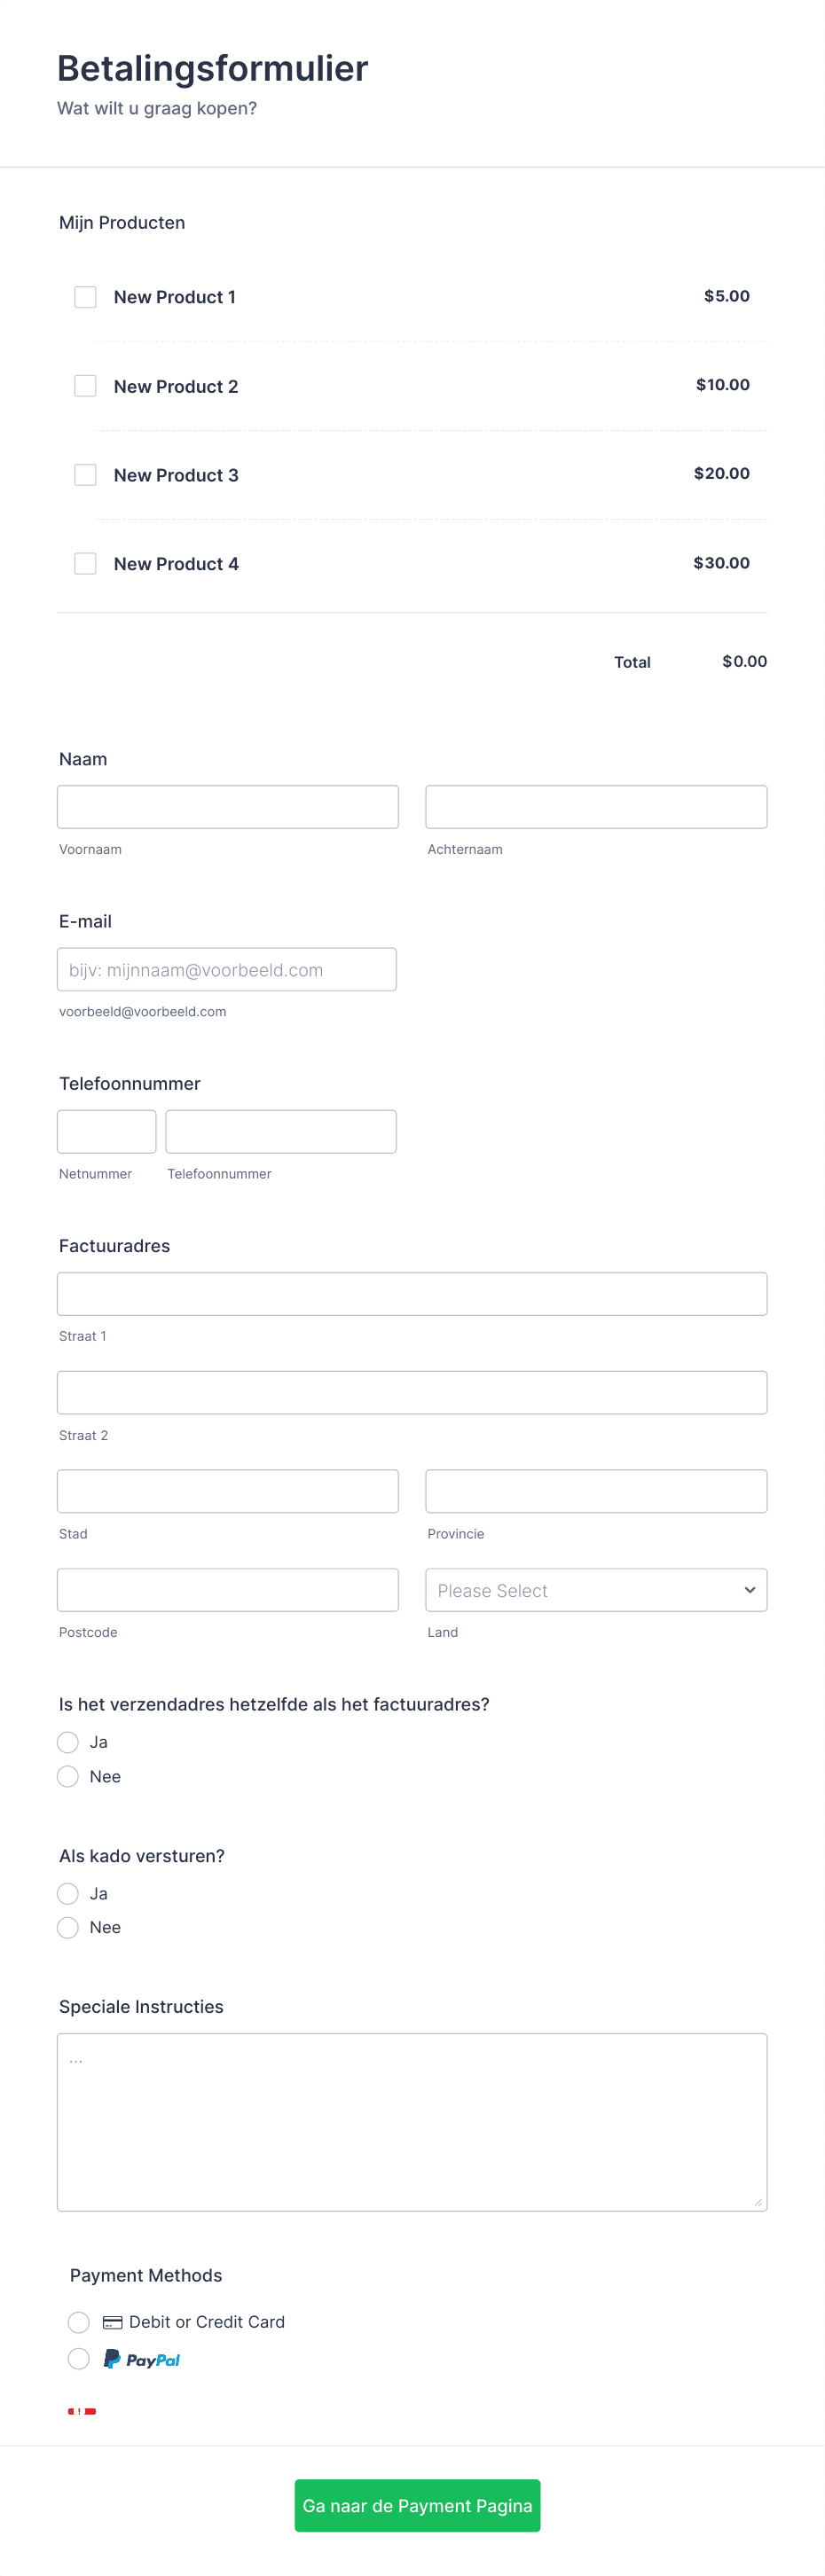Click the small red card badge icon
825x2576 pixels.
(x=82, y=2412)
